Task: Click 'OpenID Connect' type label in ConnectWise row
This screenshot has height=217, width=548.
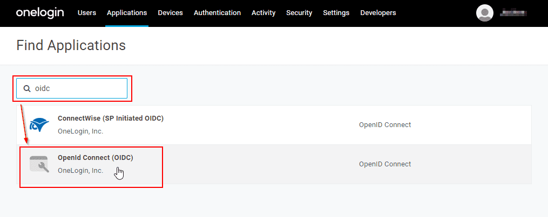Action: (385, 125)
